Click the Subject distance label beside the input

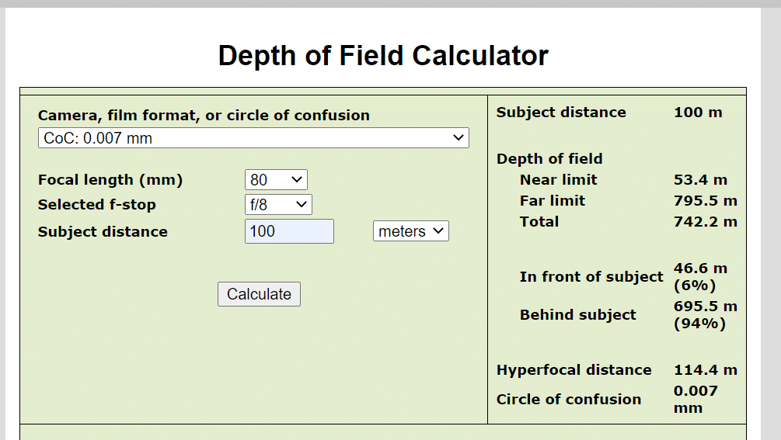click(x=103, y=232)
